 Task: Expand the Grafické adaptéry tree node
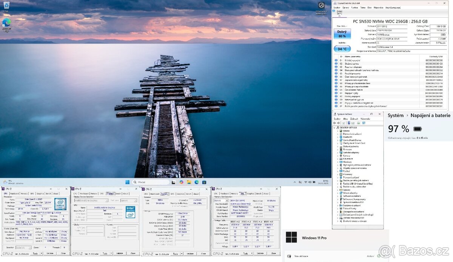click(x=337, y=153)
